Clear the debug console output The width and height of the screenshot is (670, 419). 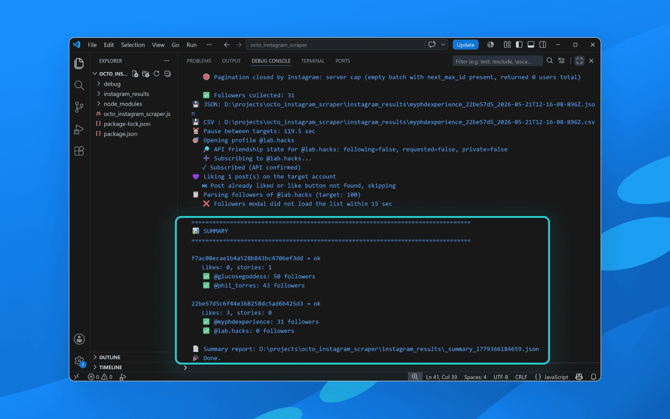562,61
